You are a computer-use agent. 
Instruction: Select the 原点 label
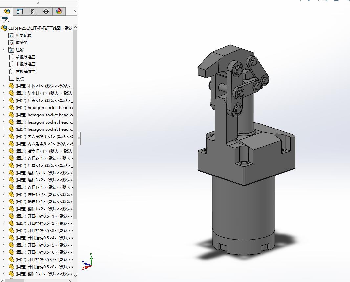pos(20,79)
